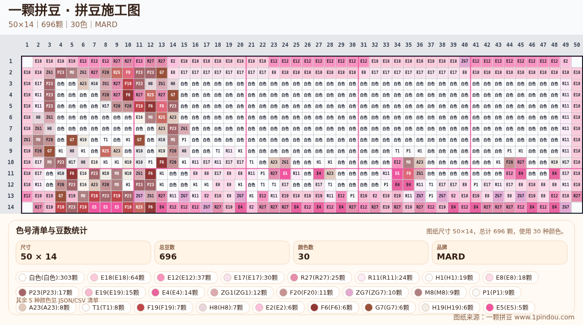The image size is (583, 325).
Task: Select the F20(F20):11颗 swatch
Action: (309, 292)
